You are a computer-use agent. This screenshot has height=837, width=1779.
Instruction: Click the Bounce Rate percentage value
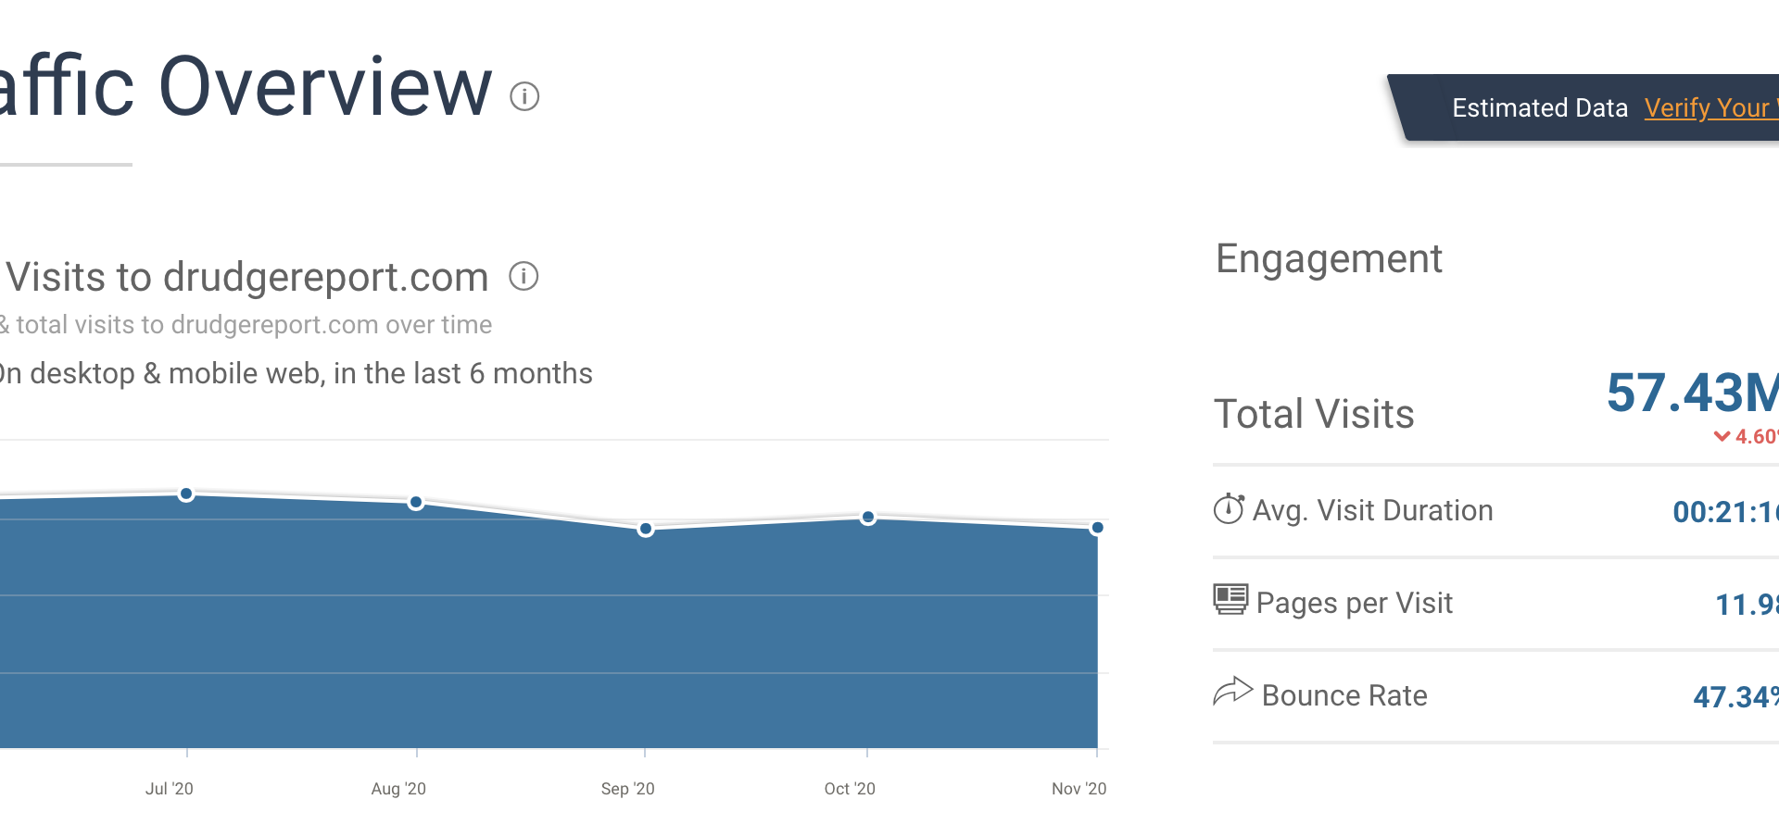(x=1735, y=697)
